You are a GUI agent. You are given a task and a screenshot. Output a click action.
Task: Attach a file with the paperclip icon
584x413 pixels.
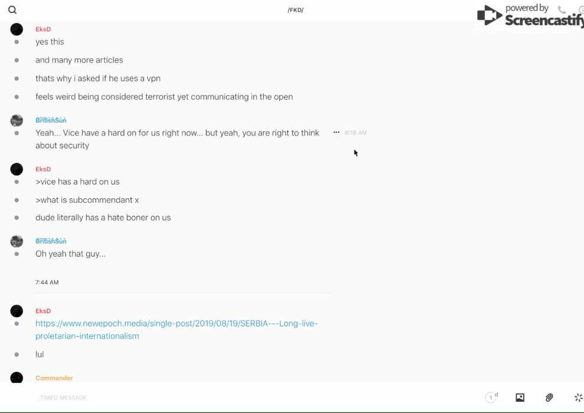pyautogui.click(x=549, y=398)
